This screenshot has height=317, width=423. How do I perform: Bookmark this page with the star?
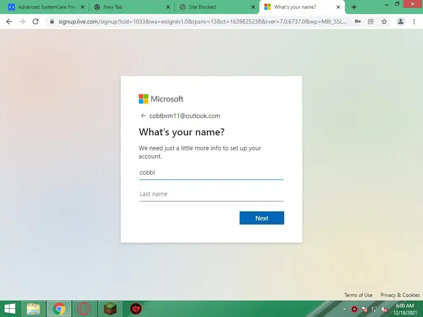click(x=384, y=21)
